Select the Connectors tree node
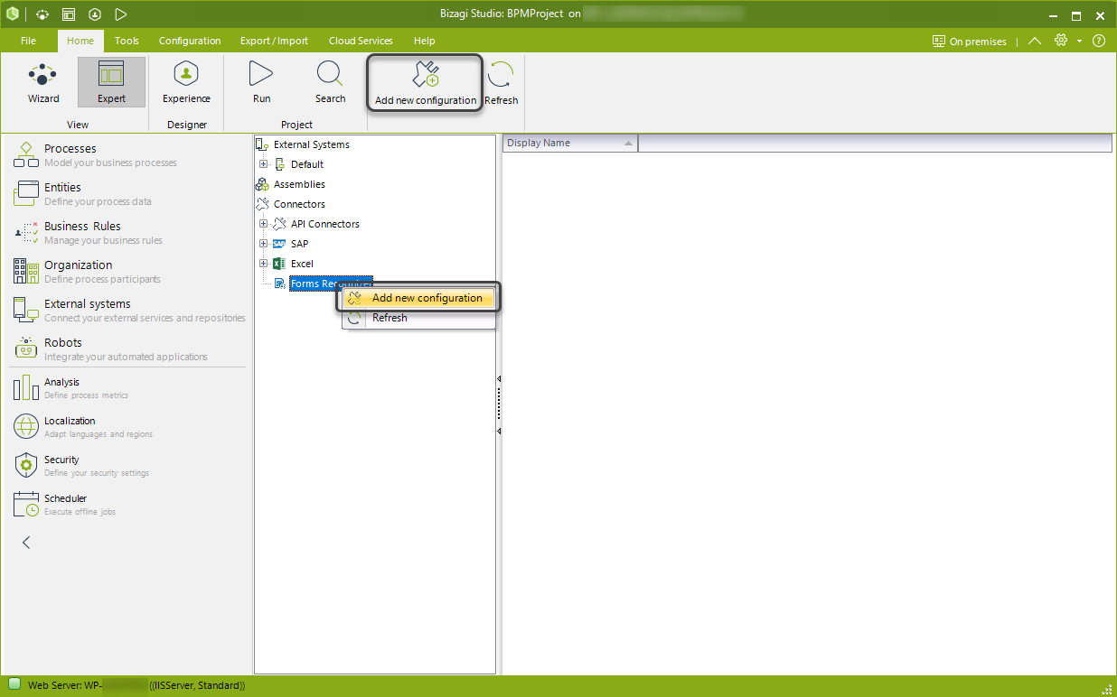 pyautogui.click(x=299, y=204)
